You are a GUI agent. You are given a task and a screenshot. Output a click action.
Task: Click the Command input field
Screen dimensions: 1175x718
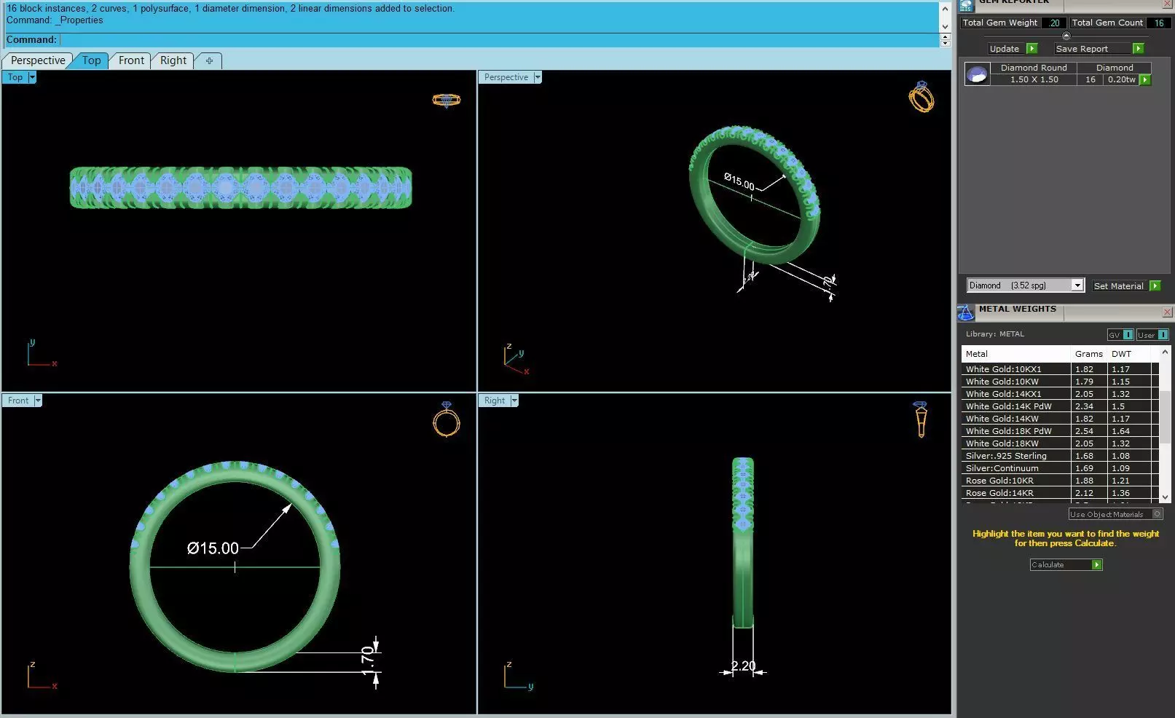pos(499,40)
